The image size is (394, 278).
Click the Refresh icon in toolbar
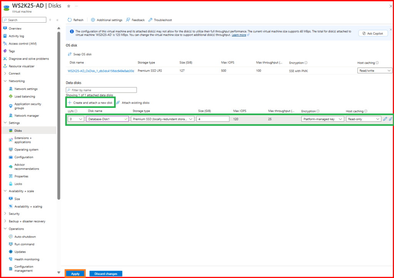tap(70, 20)
